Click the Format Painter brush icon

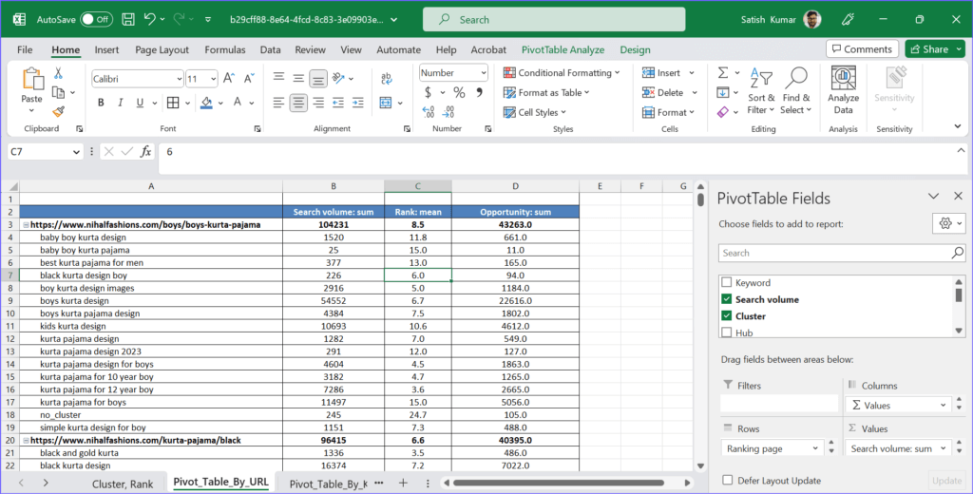coord(58,112)
